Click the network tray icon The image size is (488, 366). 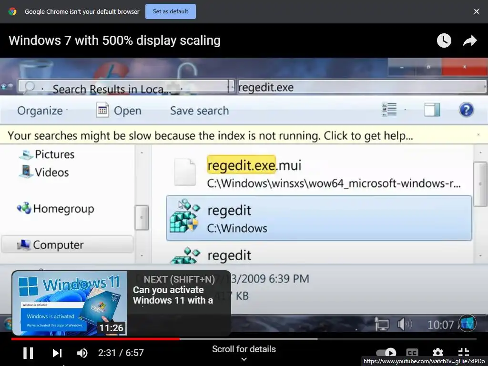click(x=382, y=324)
